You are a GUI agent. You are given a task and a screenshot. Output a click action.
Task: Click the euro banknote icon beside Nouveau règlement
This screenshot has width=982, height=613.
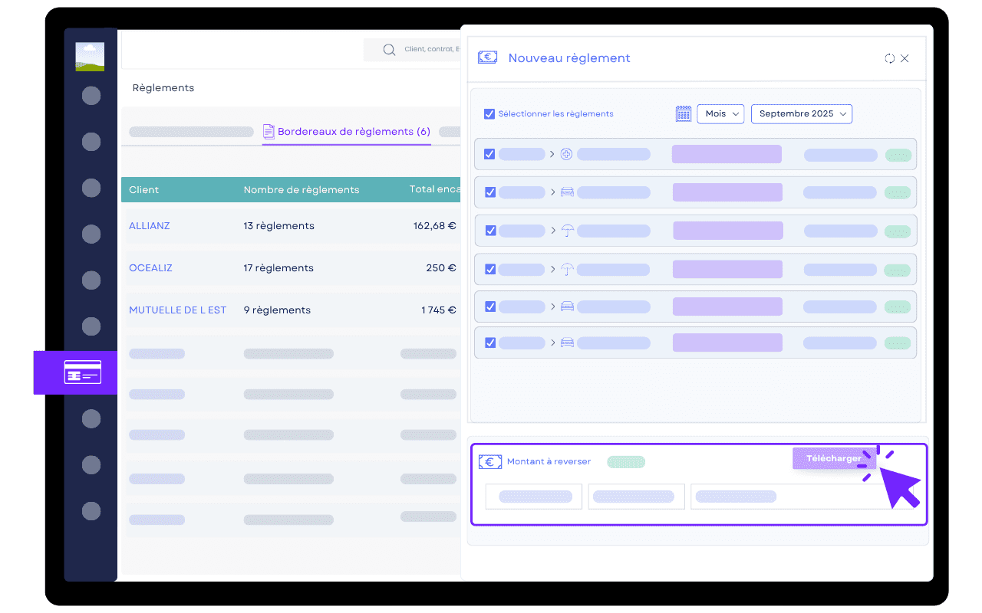487,57
